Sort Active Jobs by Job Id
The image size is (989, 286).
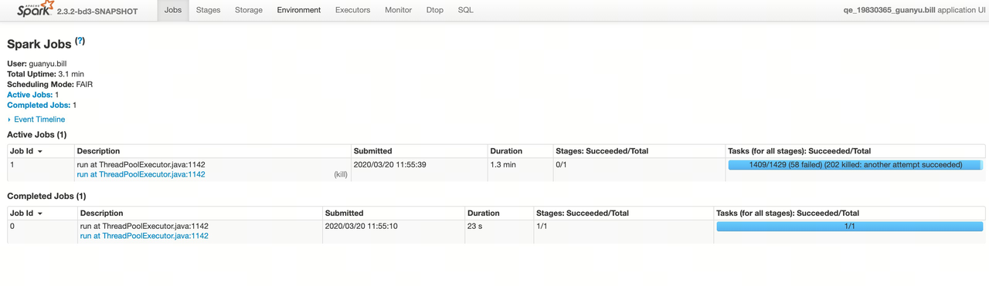click(25, 151)
